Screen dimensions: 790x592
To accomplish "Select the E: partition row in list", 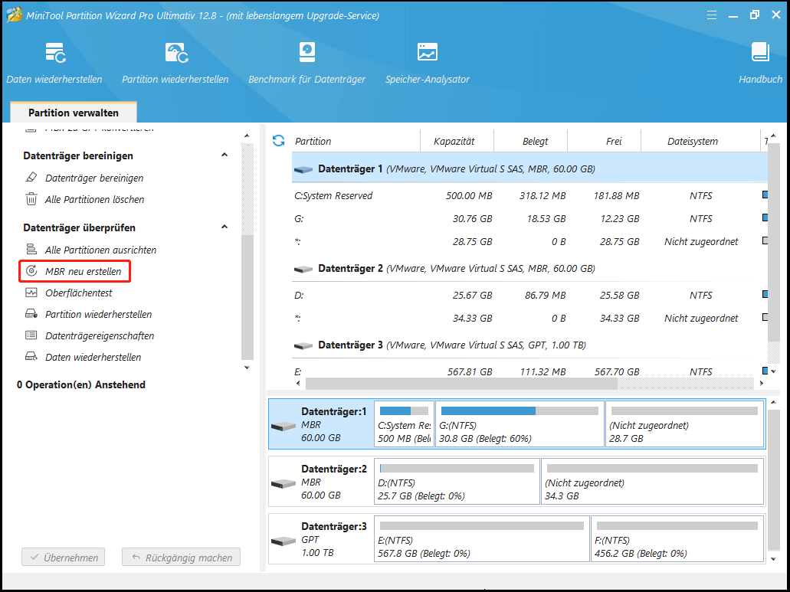I will (530, 371).
